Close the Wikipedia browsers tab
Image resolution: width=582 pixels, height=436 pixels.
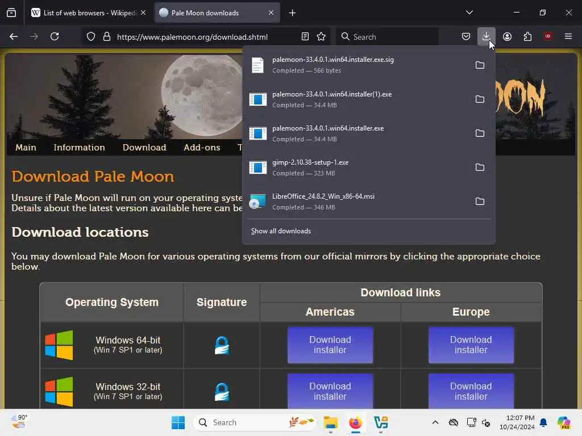[143, 12]
